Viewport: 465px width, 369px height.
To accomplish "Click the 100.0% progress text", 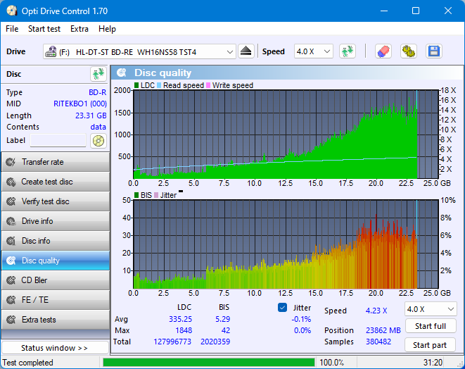I will 332,363.
